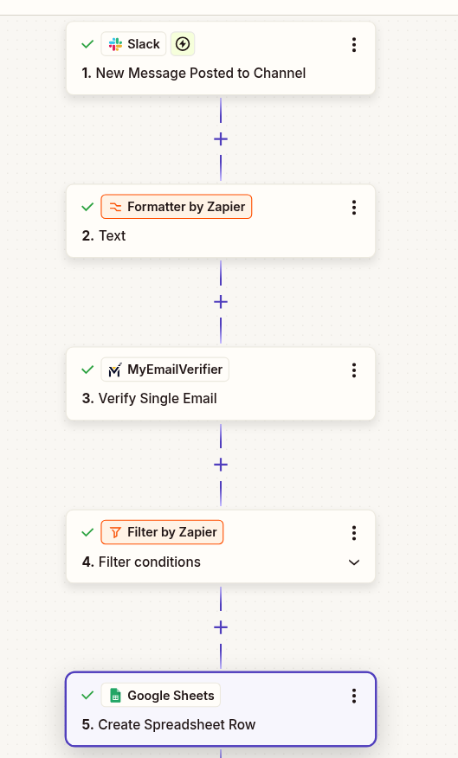Image resolution: width=458 pixels, height=758 pixels.
Task: Click the Slack step's green checkmark
Action: tap(87, 44)
